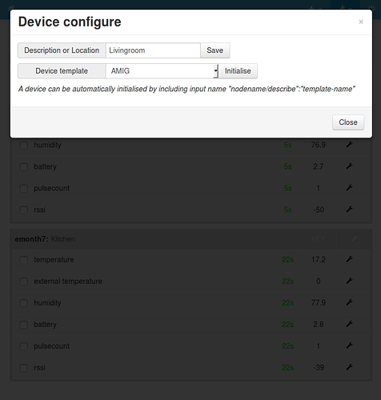
Task: Tick the external temperature checkbox
Action: tap(24, 282)
